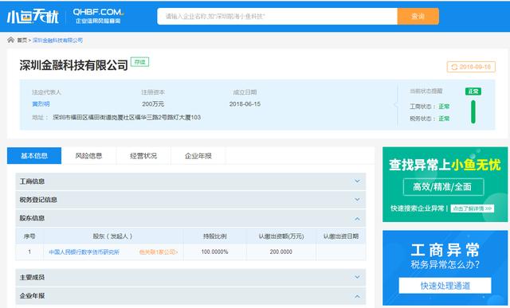Click the 点击了解详情 banner button

[473, 209]
